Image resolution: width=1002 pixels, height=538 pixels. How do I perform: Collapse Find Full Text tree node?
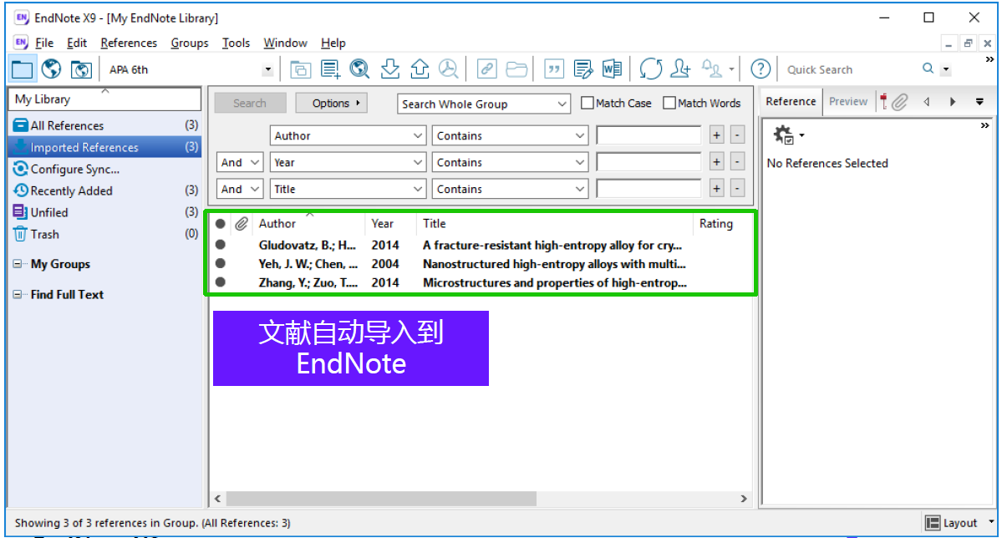click(18, 295)
